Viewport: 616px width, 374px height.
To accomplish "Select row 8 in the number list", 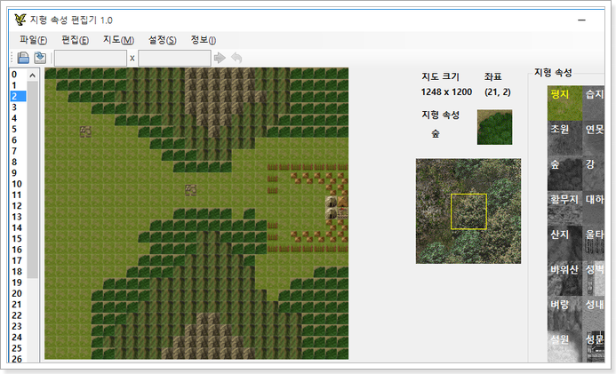I will click(18, 162).
